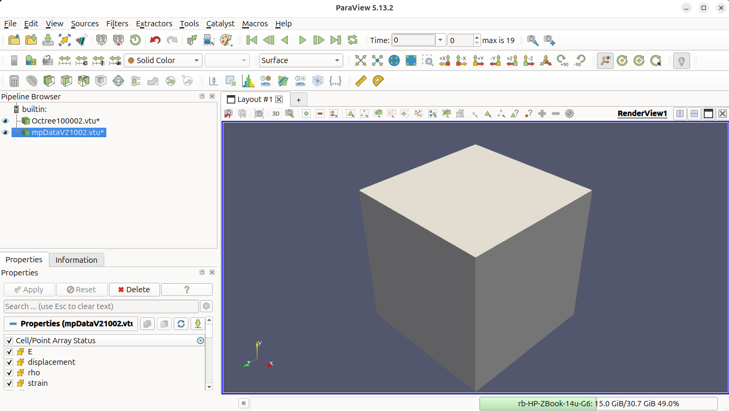Set view direction to +X
Screen dimensions: 729x411
[x=445, y=60]
